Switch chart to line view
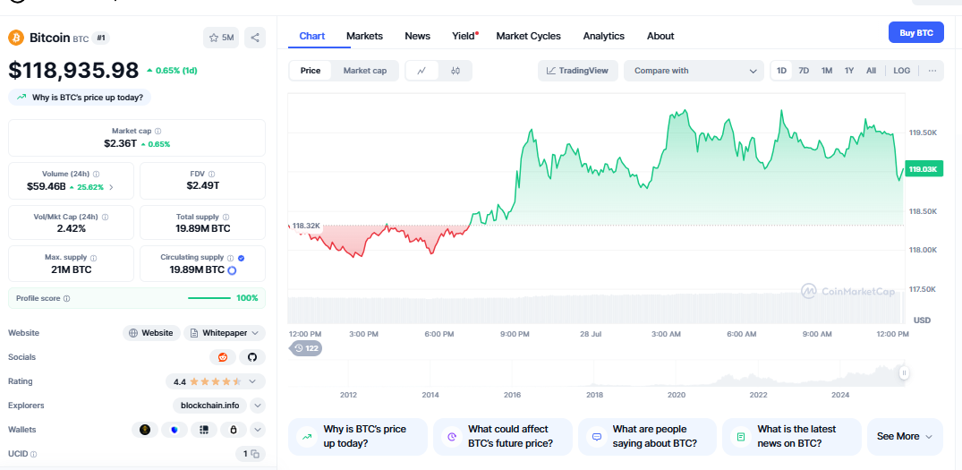962x470 pixels. tap(422, 71)
